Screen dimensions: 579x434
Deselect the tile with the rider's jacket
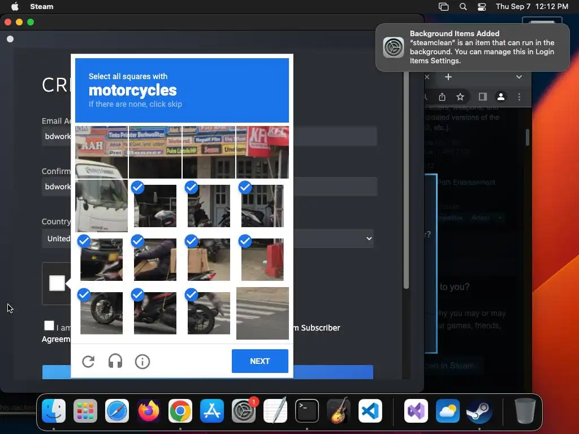155,259
